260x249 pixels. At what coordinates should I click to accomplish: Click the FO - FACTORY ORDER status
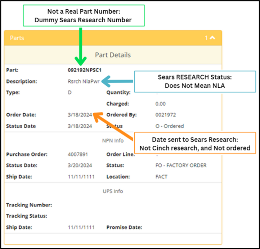(x=181, y=165)
